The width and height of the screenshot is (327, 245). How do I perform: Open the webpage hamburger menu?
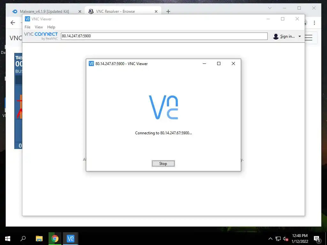coord(309,38)
